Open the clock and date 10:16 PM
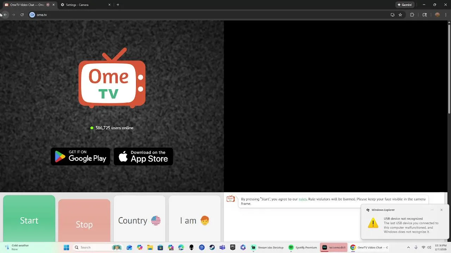The image size is (451, 253). point(441,247)
